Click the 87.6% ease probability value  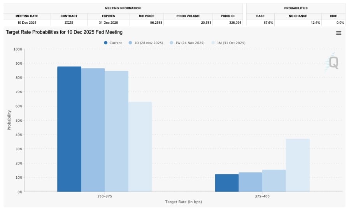pyautogui.click(x=268, y=23)
